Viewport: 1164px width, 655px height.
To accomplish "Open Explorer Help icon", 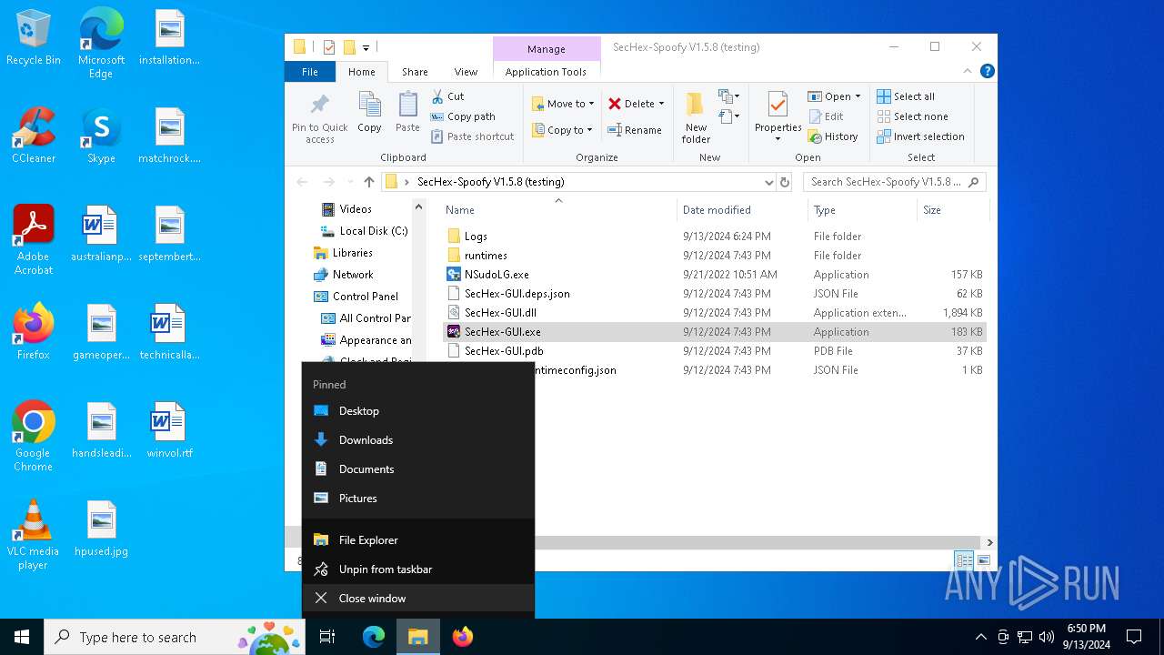I will pos(988,71).
